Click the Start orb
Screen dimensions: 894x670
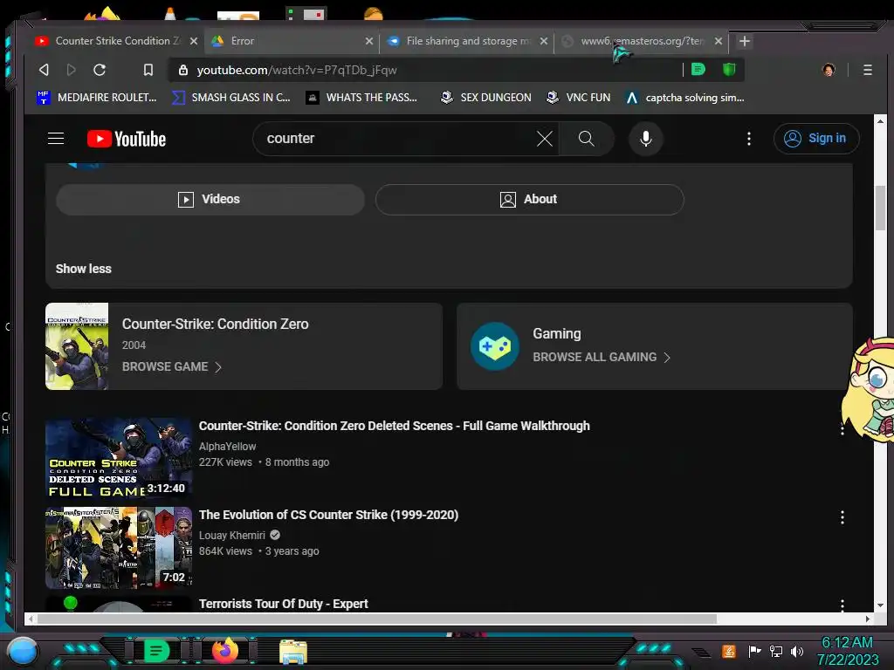pyautogui.click(x=22, y=651)
